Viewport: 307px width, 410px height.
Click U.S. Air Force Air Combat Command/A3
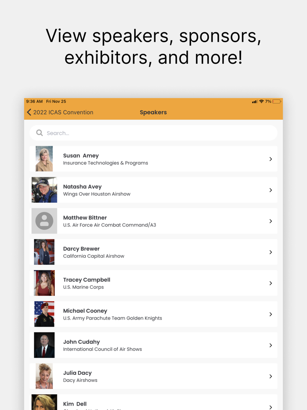tap(110, 225)
